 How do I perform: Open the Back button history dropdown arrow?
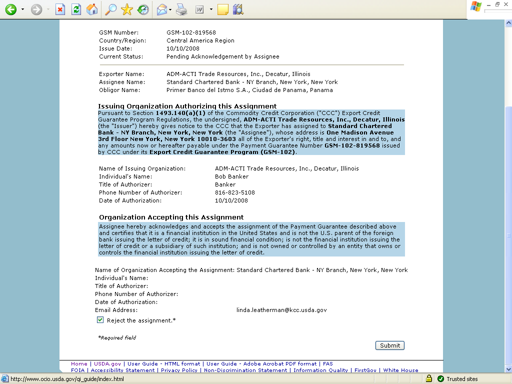(22, 9)
